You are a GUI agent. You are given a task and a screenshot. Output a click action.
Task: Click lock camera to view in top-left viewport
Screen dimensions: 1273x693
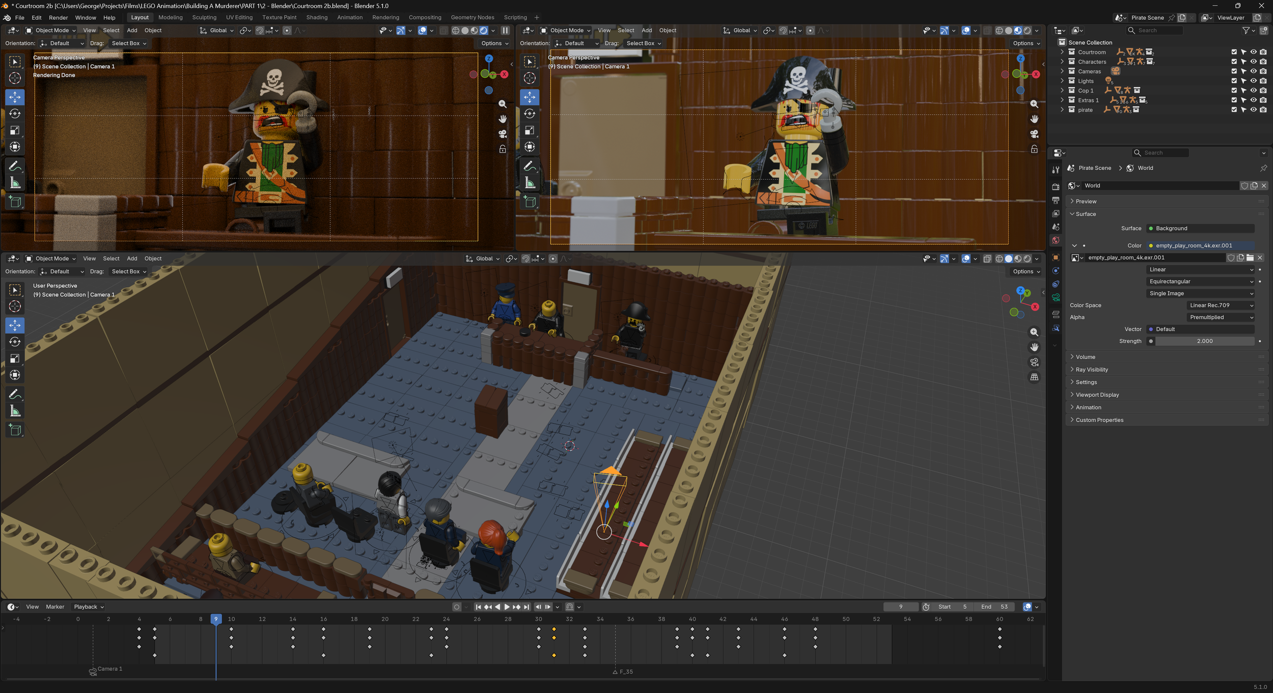503,149
